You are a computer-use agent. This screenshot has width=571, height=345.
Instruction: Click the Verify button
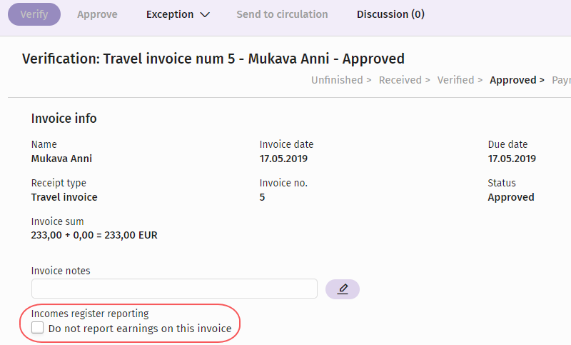click(x=34, y=14)
